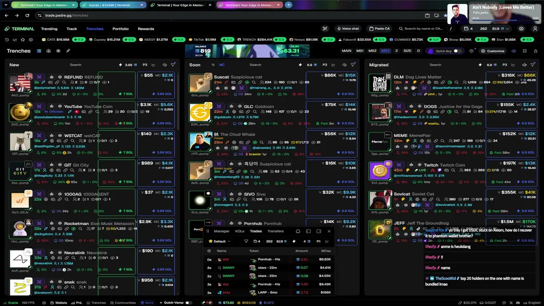
Task: Go to the Rewards tab
Action: tap(146, 29)
